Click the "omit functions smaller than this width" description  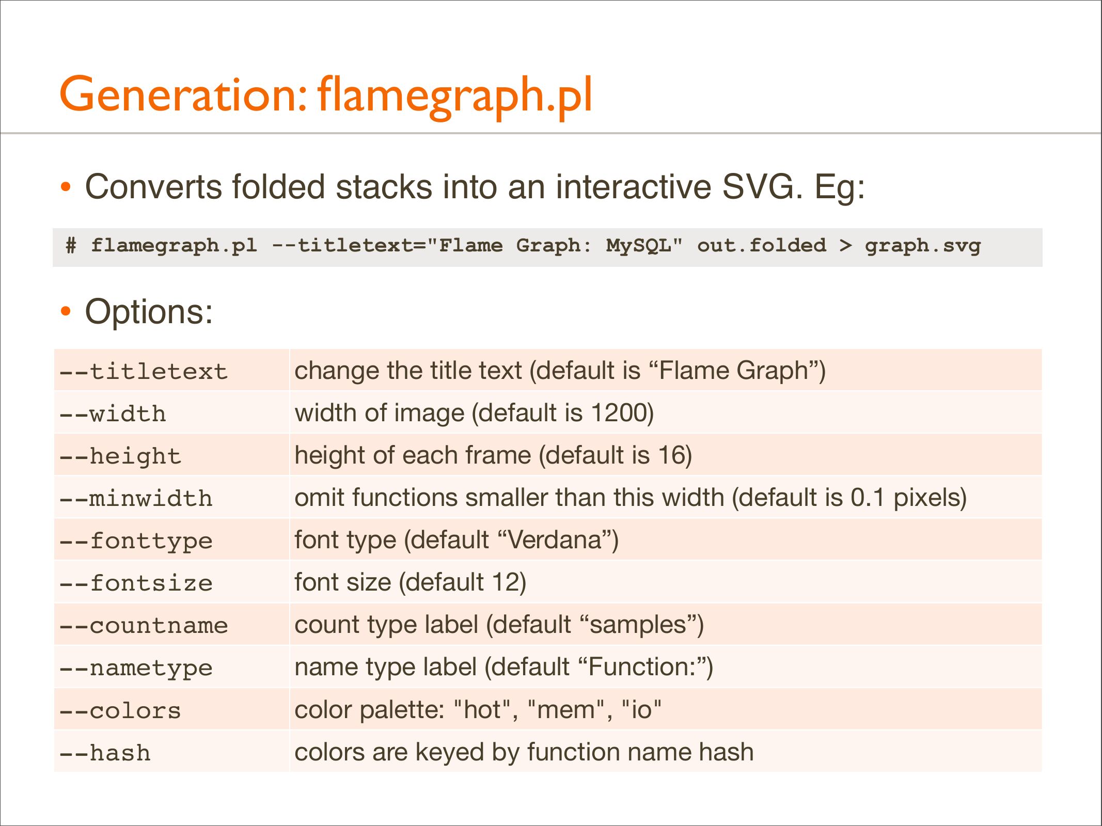pos(630,498)
